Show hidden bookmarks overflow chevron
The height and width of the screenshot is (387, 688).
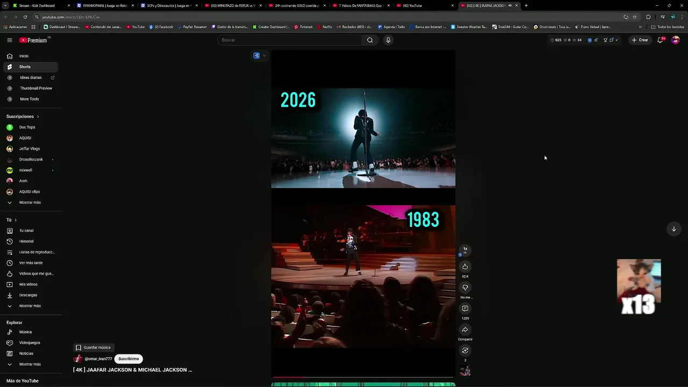click(x=640, y=27)
